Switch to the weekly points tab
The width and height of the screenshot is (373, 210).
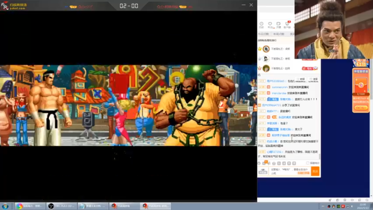click(x=278, y=34)
